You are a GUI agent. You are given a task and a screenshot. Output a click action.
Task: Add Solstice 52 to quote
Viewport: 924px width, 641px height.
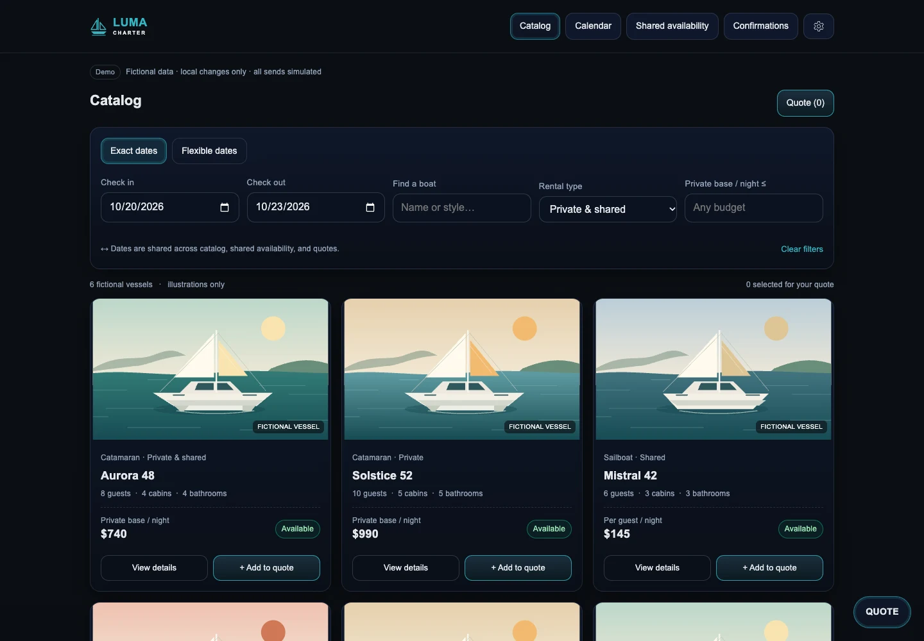tap(518, 568)
